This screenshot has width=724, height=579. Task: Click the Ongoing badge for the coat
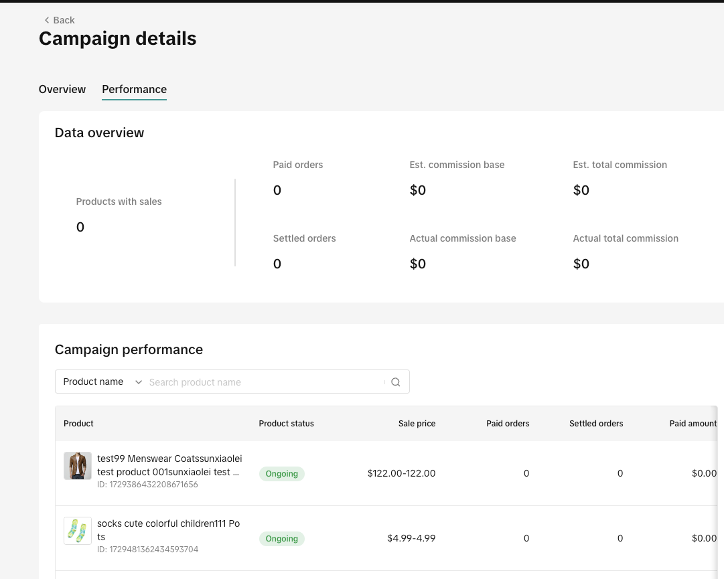tap(281, 474)
